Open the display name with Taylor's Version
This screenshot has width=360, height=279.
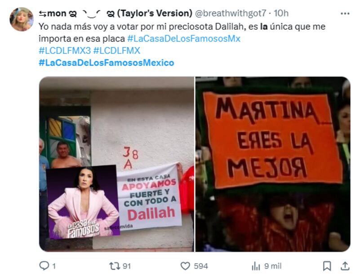point(115,13)
